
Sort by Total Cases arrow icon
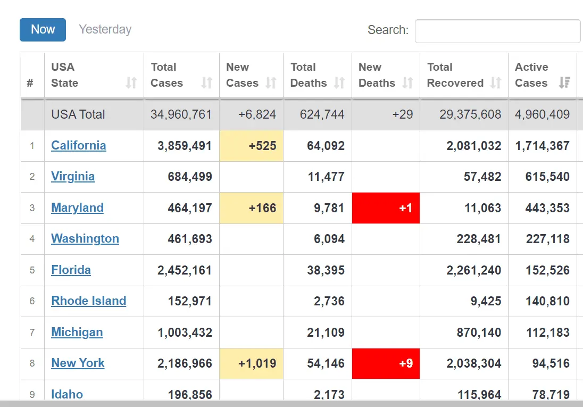coord(206,83)
